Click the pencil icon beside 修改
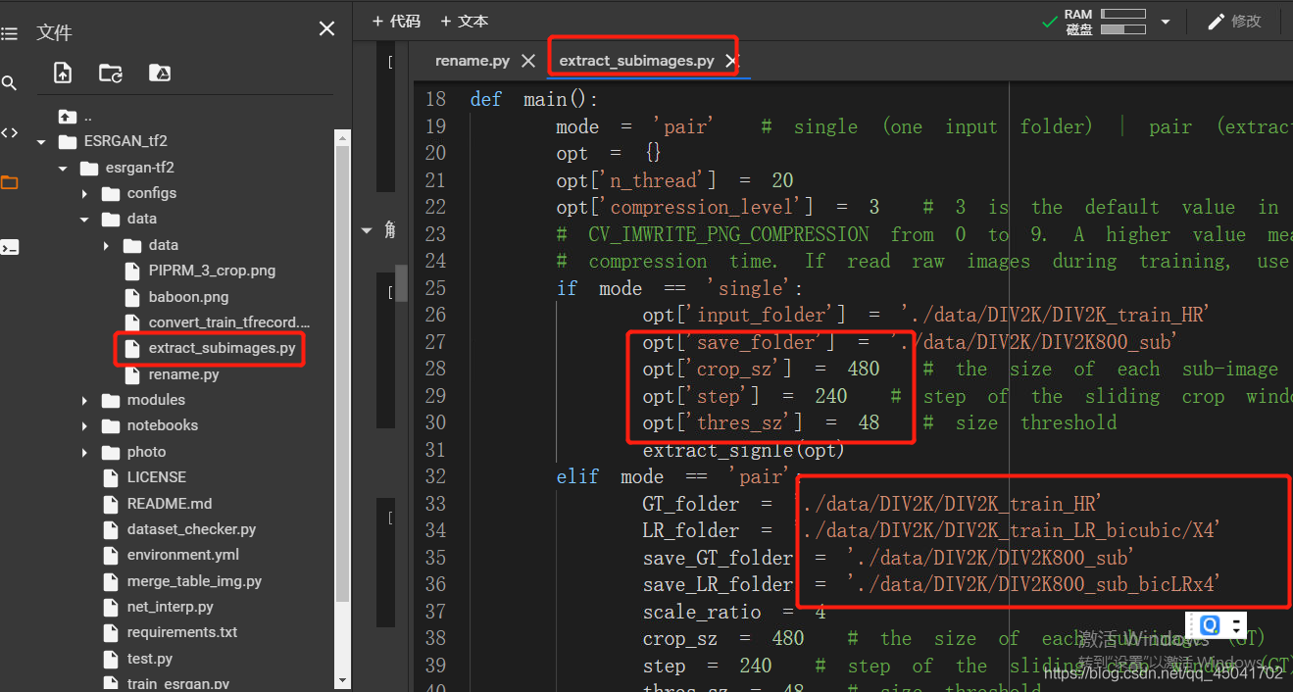The image size is (1293, 692). pos(1216,22)
